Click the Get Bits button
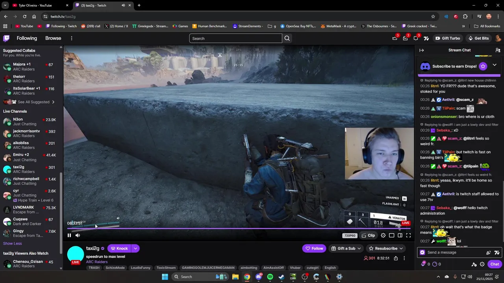This screenshot has width=504, height=283. click(x=478, y=38)
